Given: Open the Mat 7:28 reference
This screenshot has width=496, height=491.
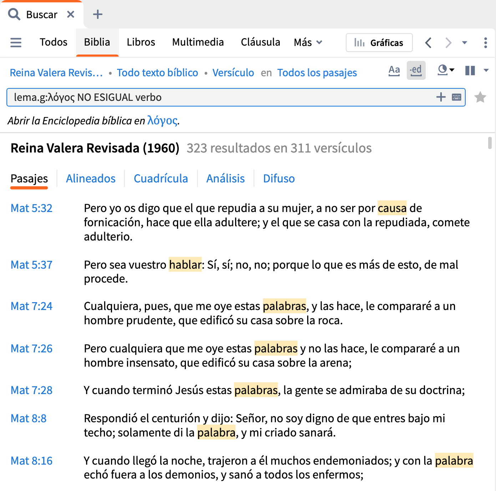Looking at the screenshot, I should coord(31,390).
